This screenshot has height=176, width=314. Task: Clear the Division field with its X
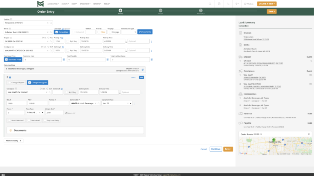pos(48,23)
